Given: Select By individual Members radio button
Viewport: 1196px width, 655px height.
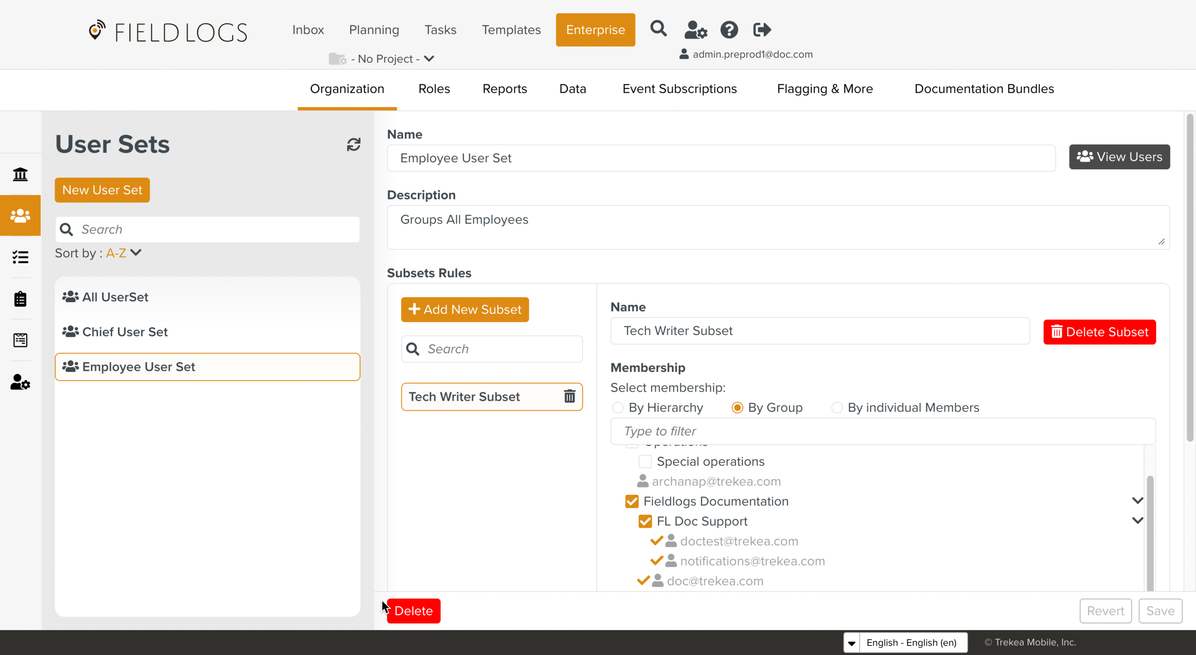Looking at the screenshot, I should [x=837, y=407].
